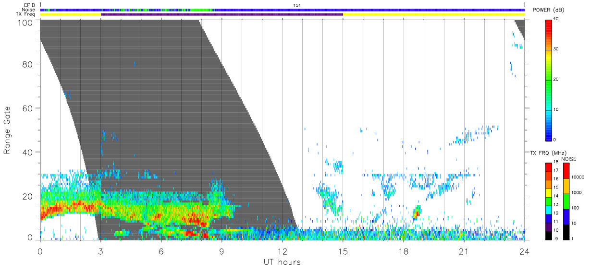Screen dimensions: 590x272
Task: Pick the 11 label on TX FRQ scale
Action: coord(556,222)
